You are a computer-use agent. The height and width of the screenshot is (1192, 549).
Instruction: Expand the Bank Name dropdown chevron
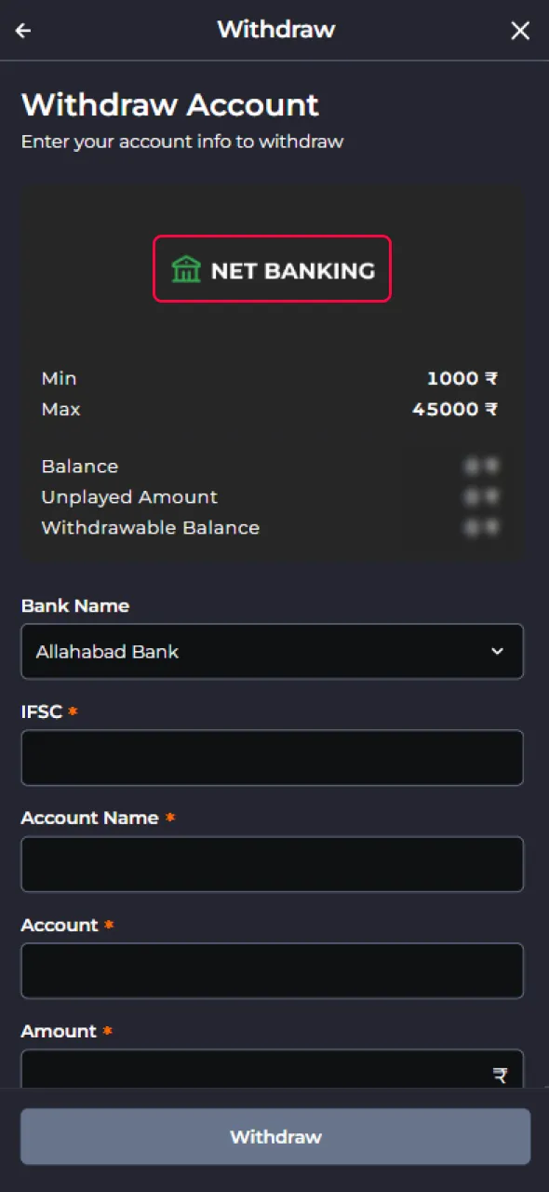click(x=499, y=652)
